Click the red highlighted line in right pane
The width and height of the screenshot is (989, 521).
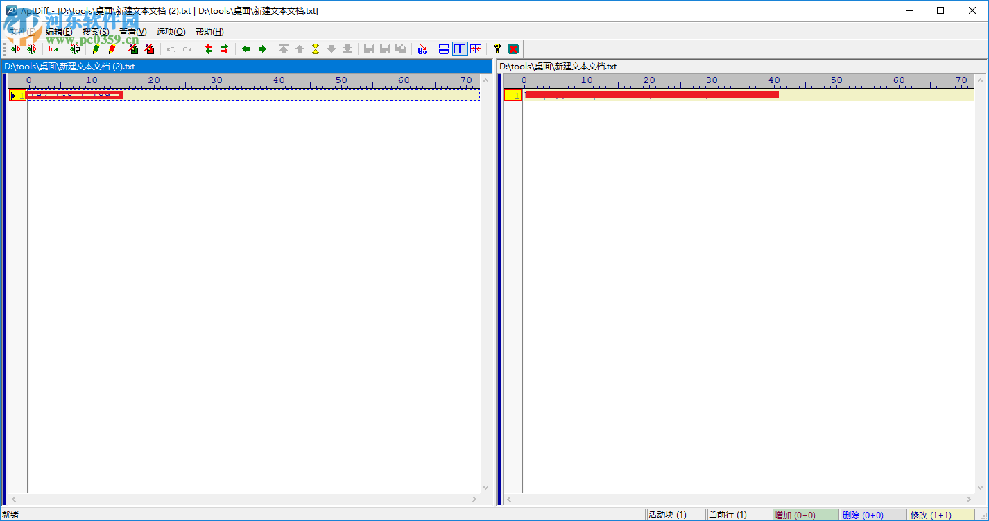[x=652, y=95]
